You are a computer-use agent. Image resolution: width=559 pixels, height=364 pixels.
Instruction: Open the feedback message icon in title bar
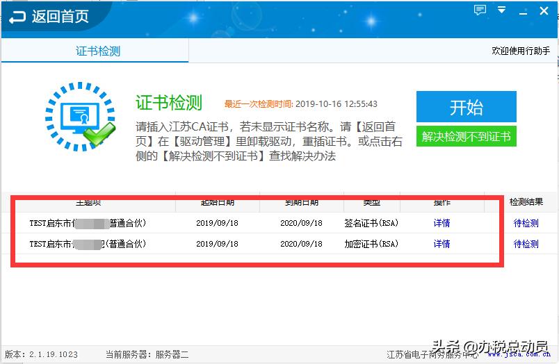480,10
